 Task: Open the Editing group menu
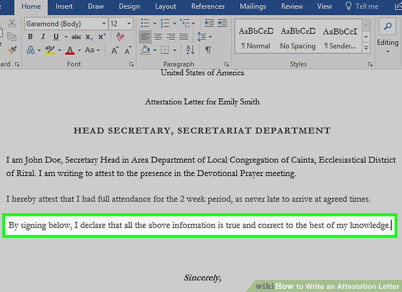point(388,46)
